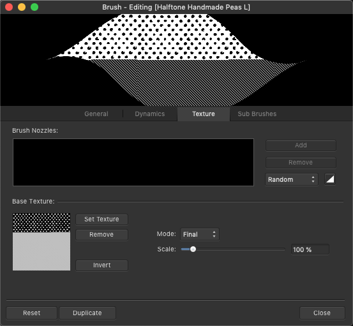Click the nozzle ramp profile icon
Image resolution: width=353 pixels, height=326 pixels.
pyautogui.click(x=330, y=179)
